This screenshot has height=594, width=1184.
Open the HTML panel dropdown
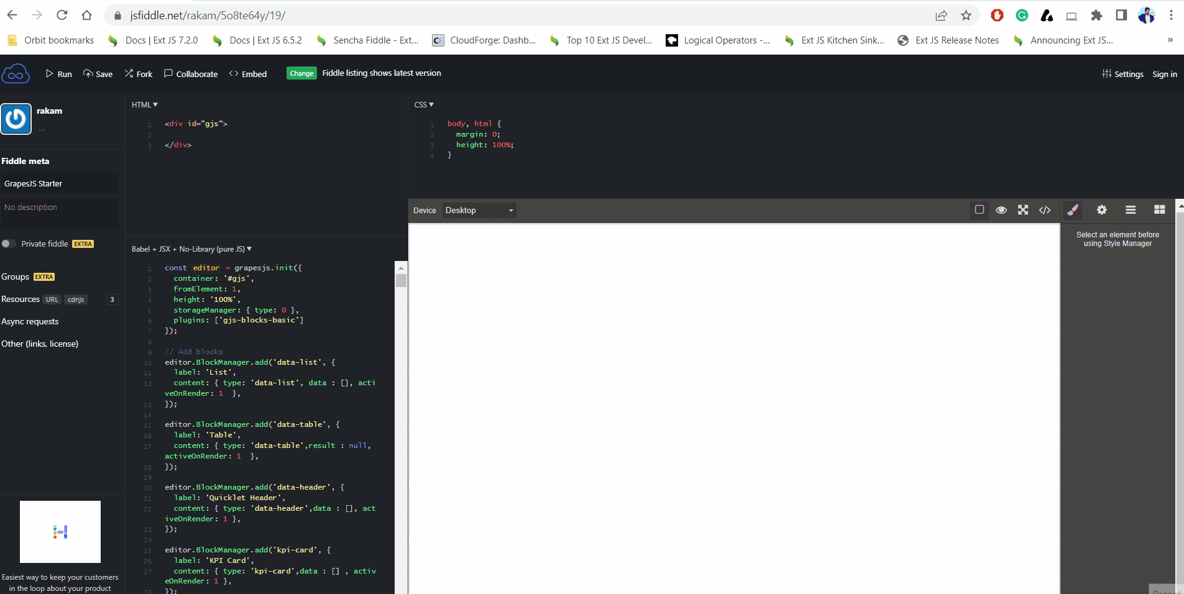[145, 105]
